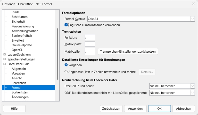Select the Vorgaben radio button
The height and width of the screenshot is (115, 198).
[66, 65]
